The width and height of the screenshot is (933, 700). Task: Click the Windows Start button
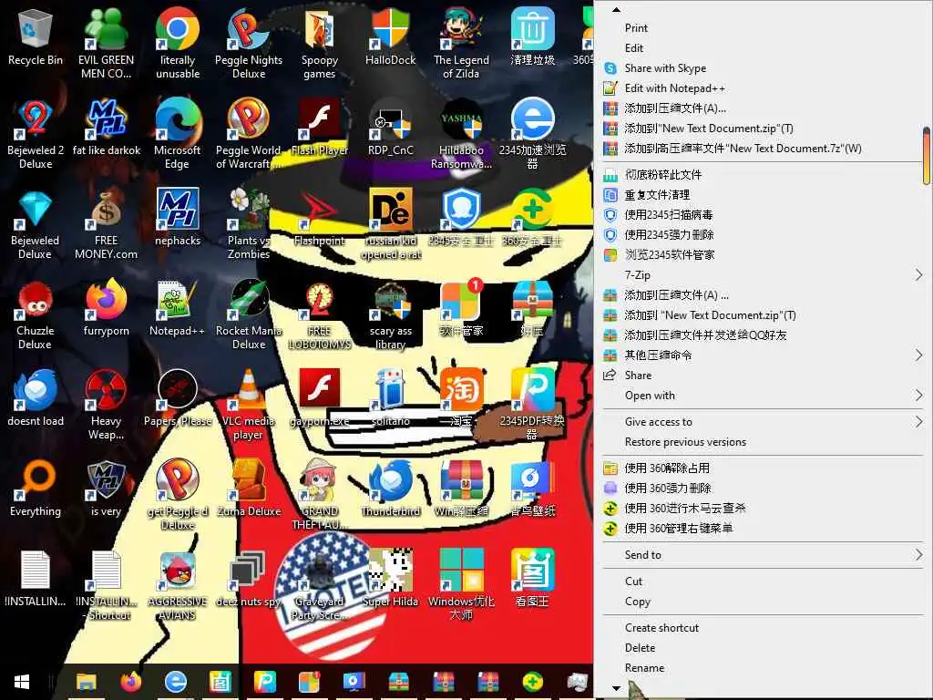pos(22,682)
